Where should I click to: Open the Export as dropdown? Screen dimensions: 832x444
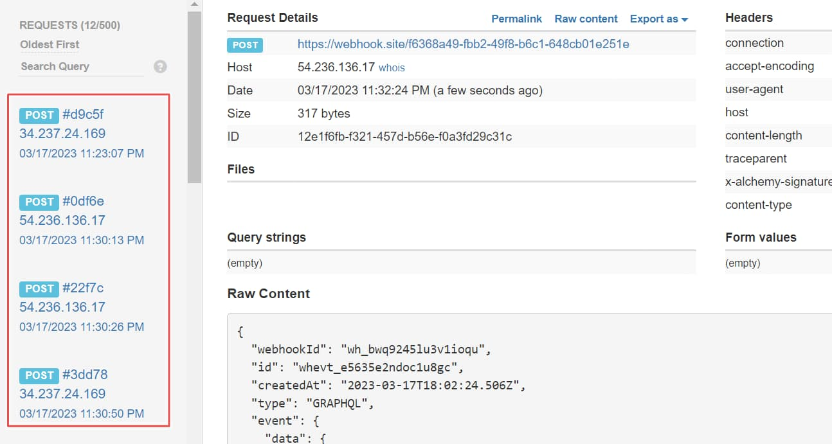(x=658, y=19)
